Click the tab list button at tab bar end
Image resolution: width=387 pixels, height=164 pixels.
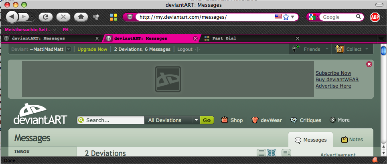381,39
